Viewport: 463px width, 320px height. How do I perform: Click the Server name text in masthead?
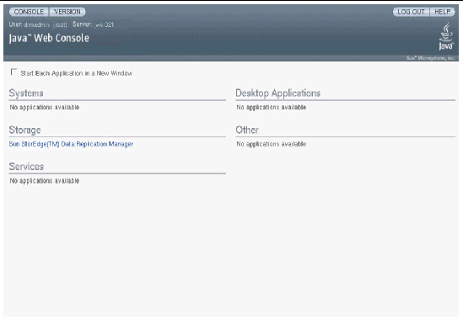click(93, 24)
